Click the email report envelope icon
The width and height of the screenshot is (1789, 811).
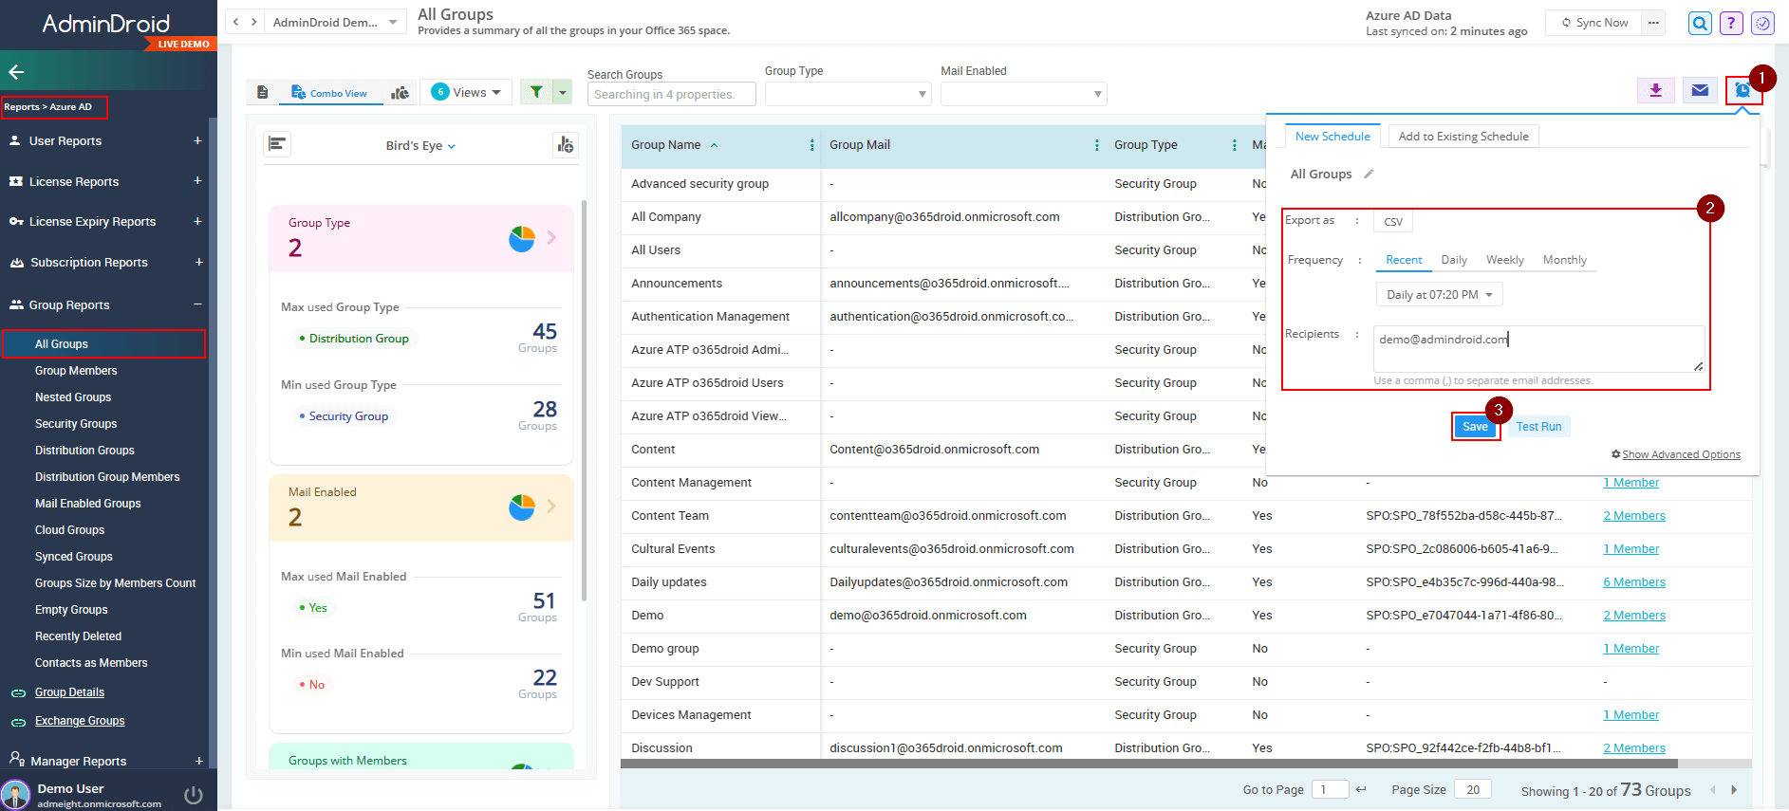pos(1700,90)
